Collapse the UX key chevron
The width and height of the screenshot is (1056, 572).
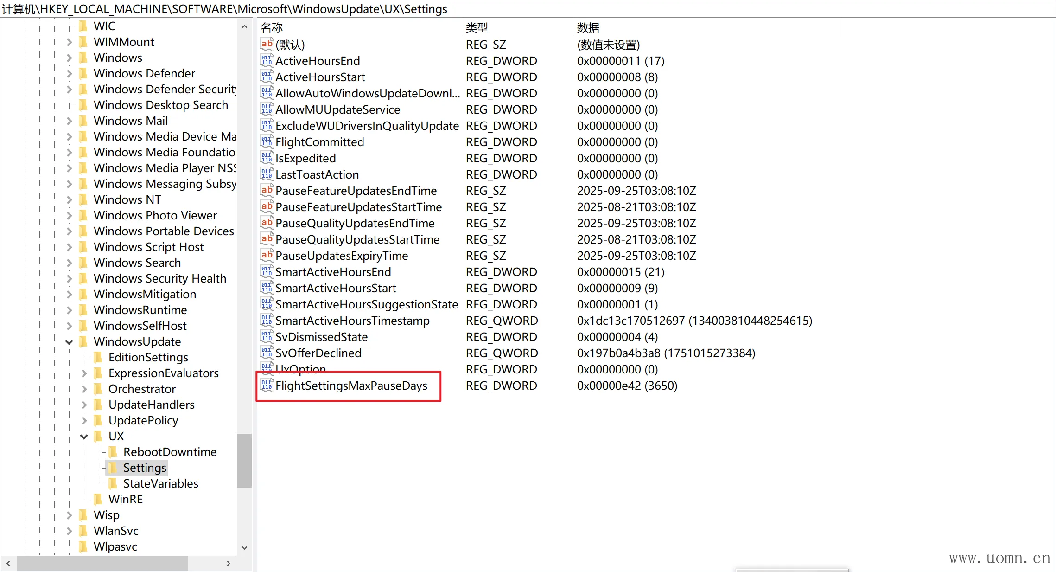pyautogui.click(x=84, y=437)
